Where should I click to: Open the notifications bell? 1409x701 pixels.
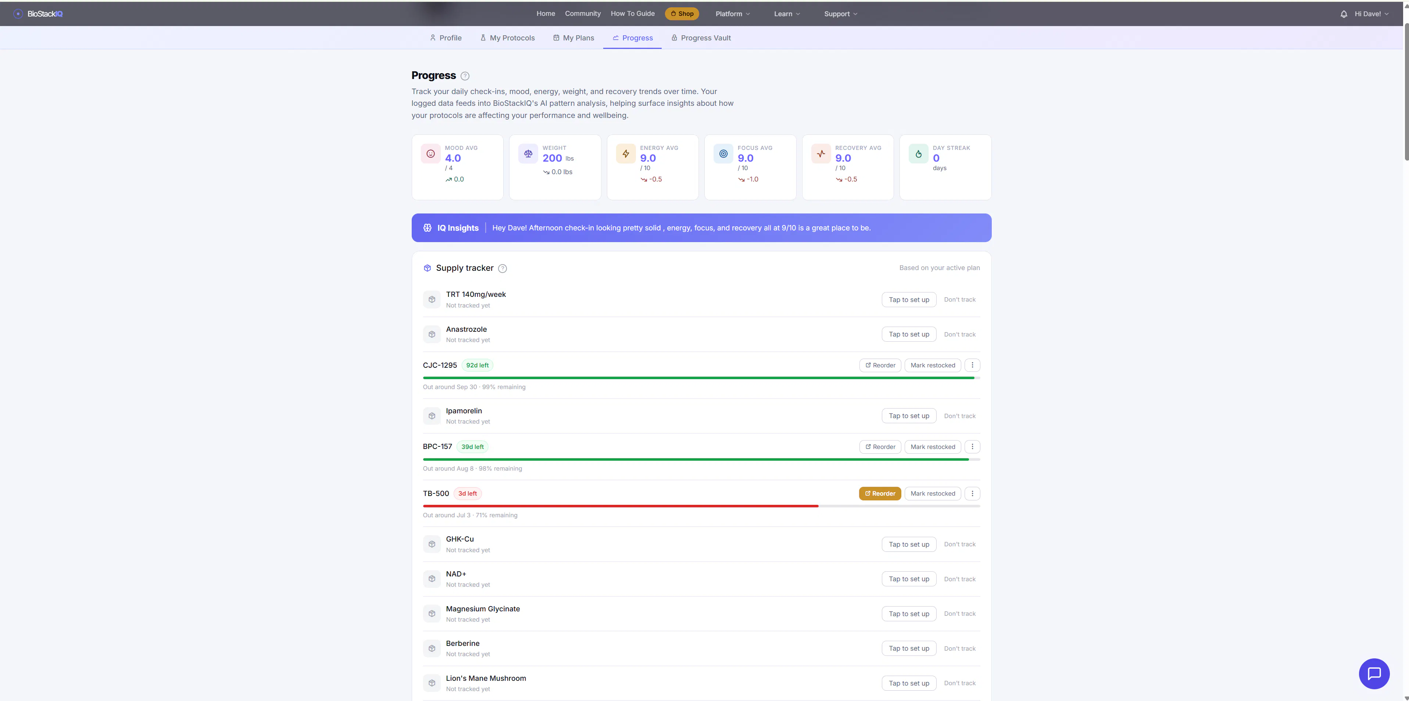point(1343,14)
